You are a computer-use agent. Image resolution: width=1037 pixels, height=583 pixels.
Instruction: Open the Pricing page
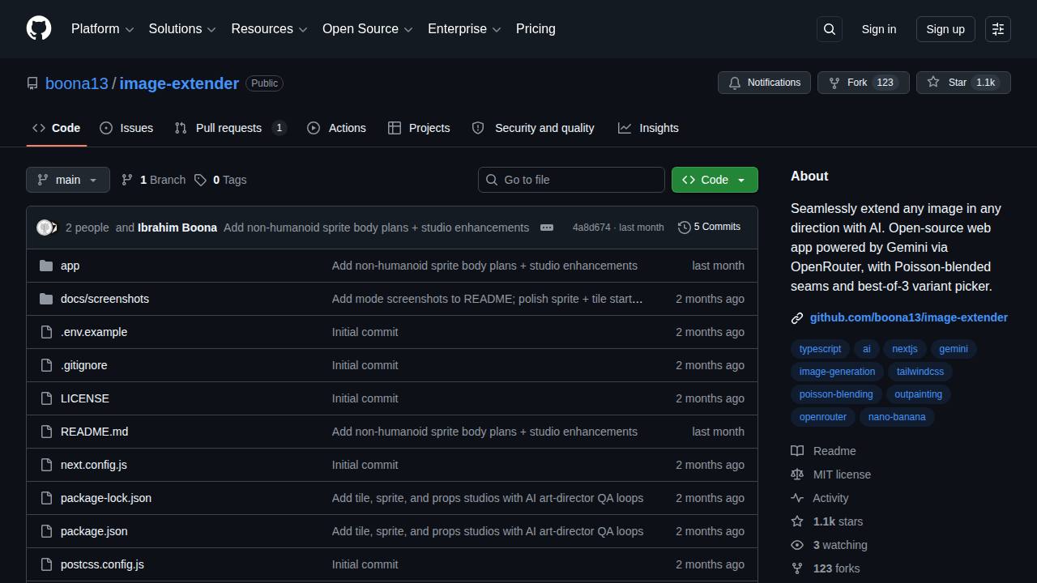click(536, 28)
